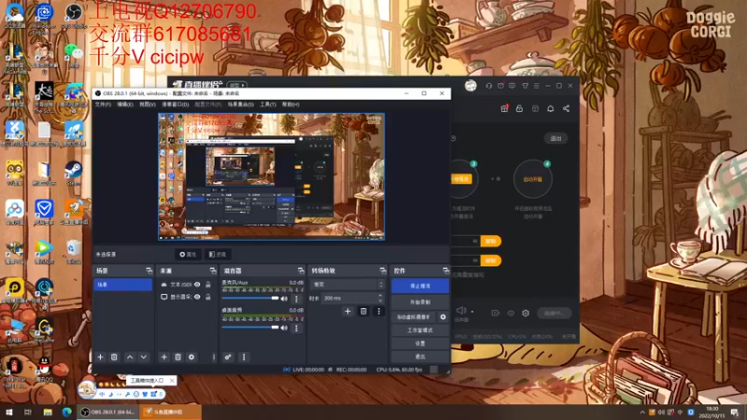Toggle lock on the Display Capture source

tap(208, 297)
